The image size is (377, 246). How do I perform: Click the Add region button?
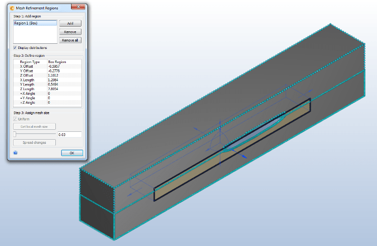tap(70, 23)
